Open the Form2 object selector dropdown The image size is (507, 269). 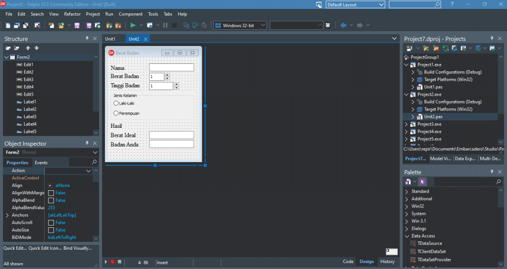tap(95, 153)
